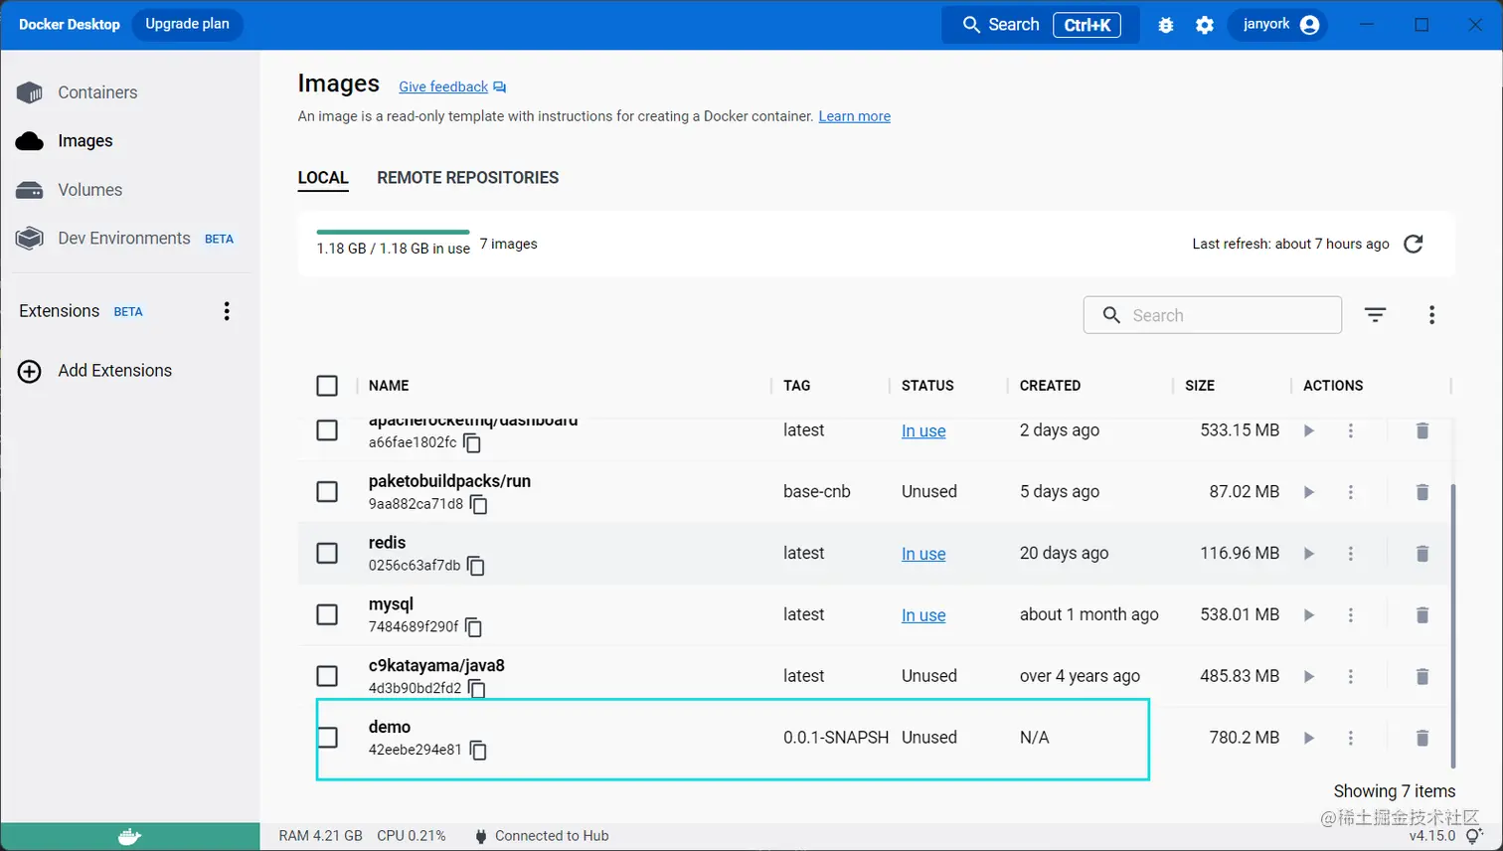Viewport: 1503px width, 851px height.
Task: Open the top Search Ctrl+K bar
Action: (x=1040, y=25)
